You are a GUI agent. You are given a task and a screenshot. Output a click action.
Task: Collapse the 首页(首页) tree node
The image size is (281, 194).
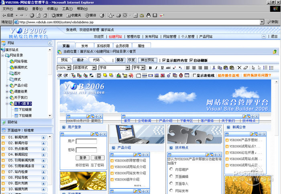[7, 104]
